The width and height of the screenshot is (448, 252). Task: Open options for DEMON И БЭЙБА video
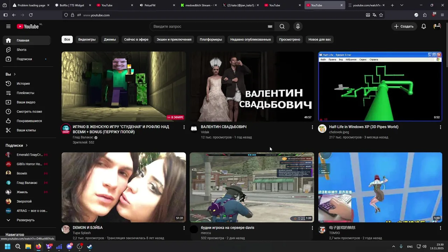click(x=184, y=228)
